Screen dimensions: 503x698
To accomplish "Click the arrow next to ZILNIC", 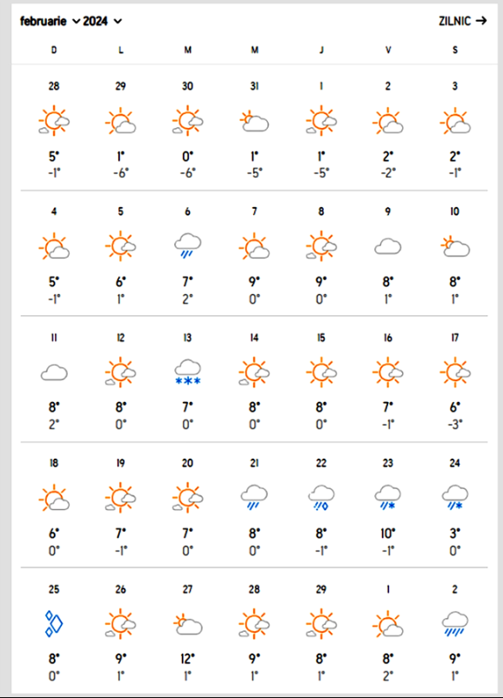I will tap(481, 21).
